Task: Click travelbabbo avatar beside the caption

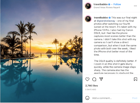Action: pos(88,19)
